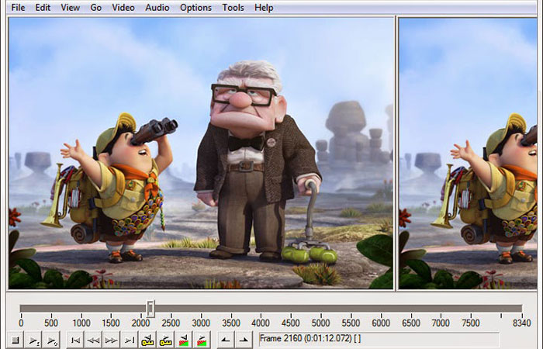Open the Tools menu
This screenshot has width=543, height=349.
(233, 7)
